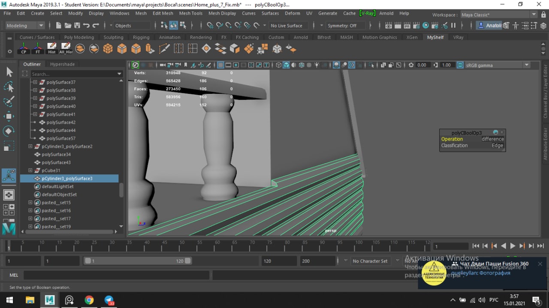Expand the pCylinder3_polySurface2 node
This screenshot has width=549, height=308.
tap(30, 147)
